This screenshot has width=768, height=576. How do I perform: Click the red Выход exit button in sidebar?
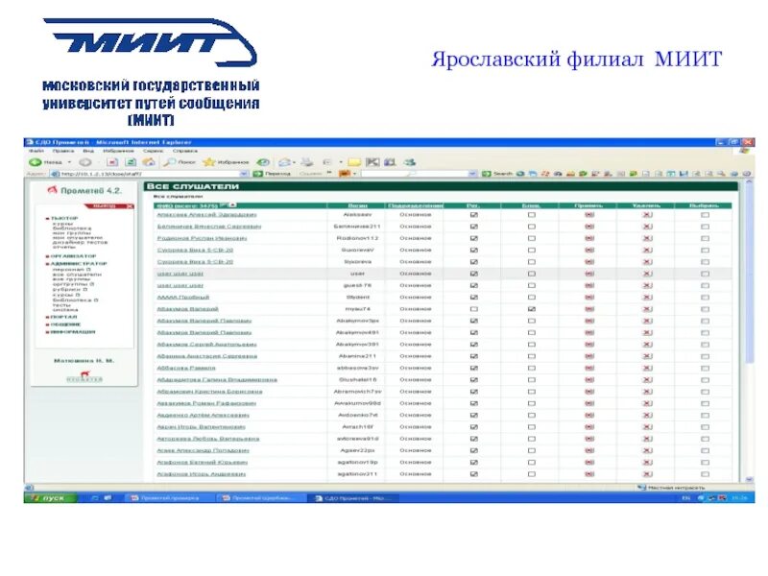pyautogui.click(x=109, y=206)
